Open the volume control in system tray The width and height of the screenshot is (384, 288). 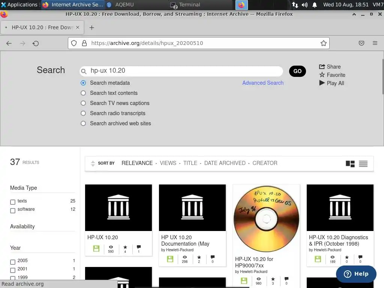coord(304,5)
